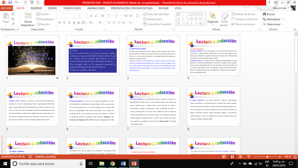This screenshot has width=298, height=168.
Task: Increase font size with the large A icon
Action: click(91, 16)
